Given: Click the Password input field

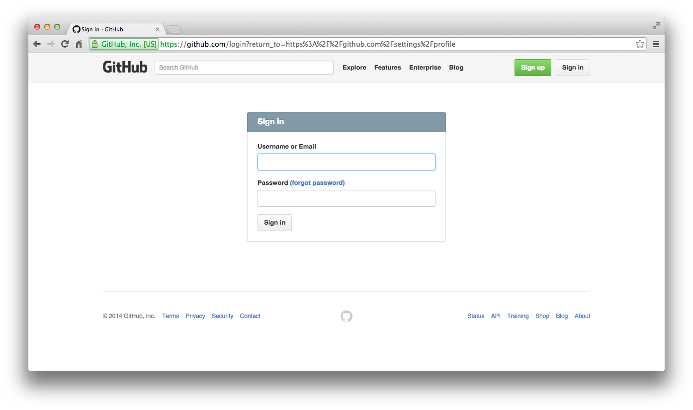Looking at the screenshot, I should pos(346,198).
